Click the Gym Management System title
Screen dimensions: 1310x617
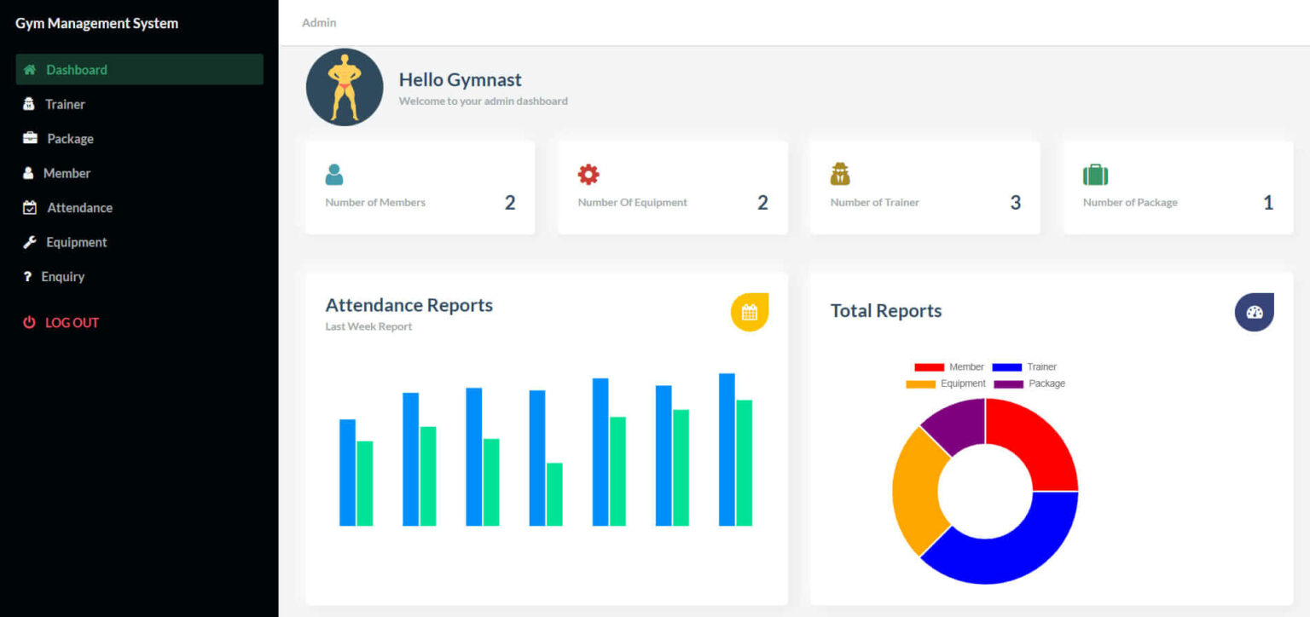pos(97,23)
